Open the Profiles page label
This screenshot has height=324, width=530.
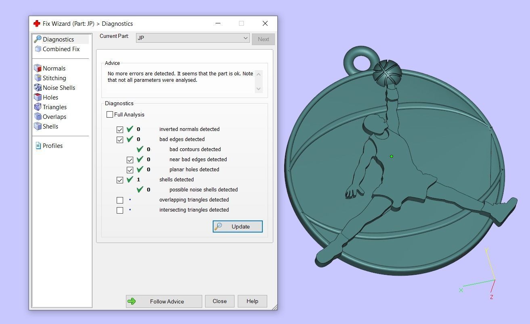click(52, 145)
